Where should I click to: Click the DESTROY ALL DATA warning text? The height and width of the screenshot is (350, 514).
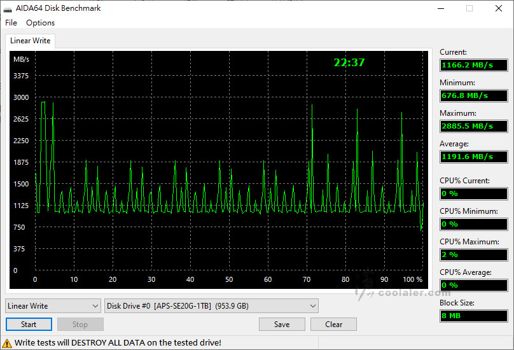pyautogui.click(x=118, y=343)
